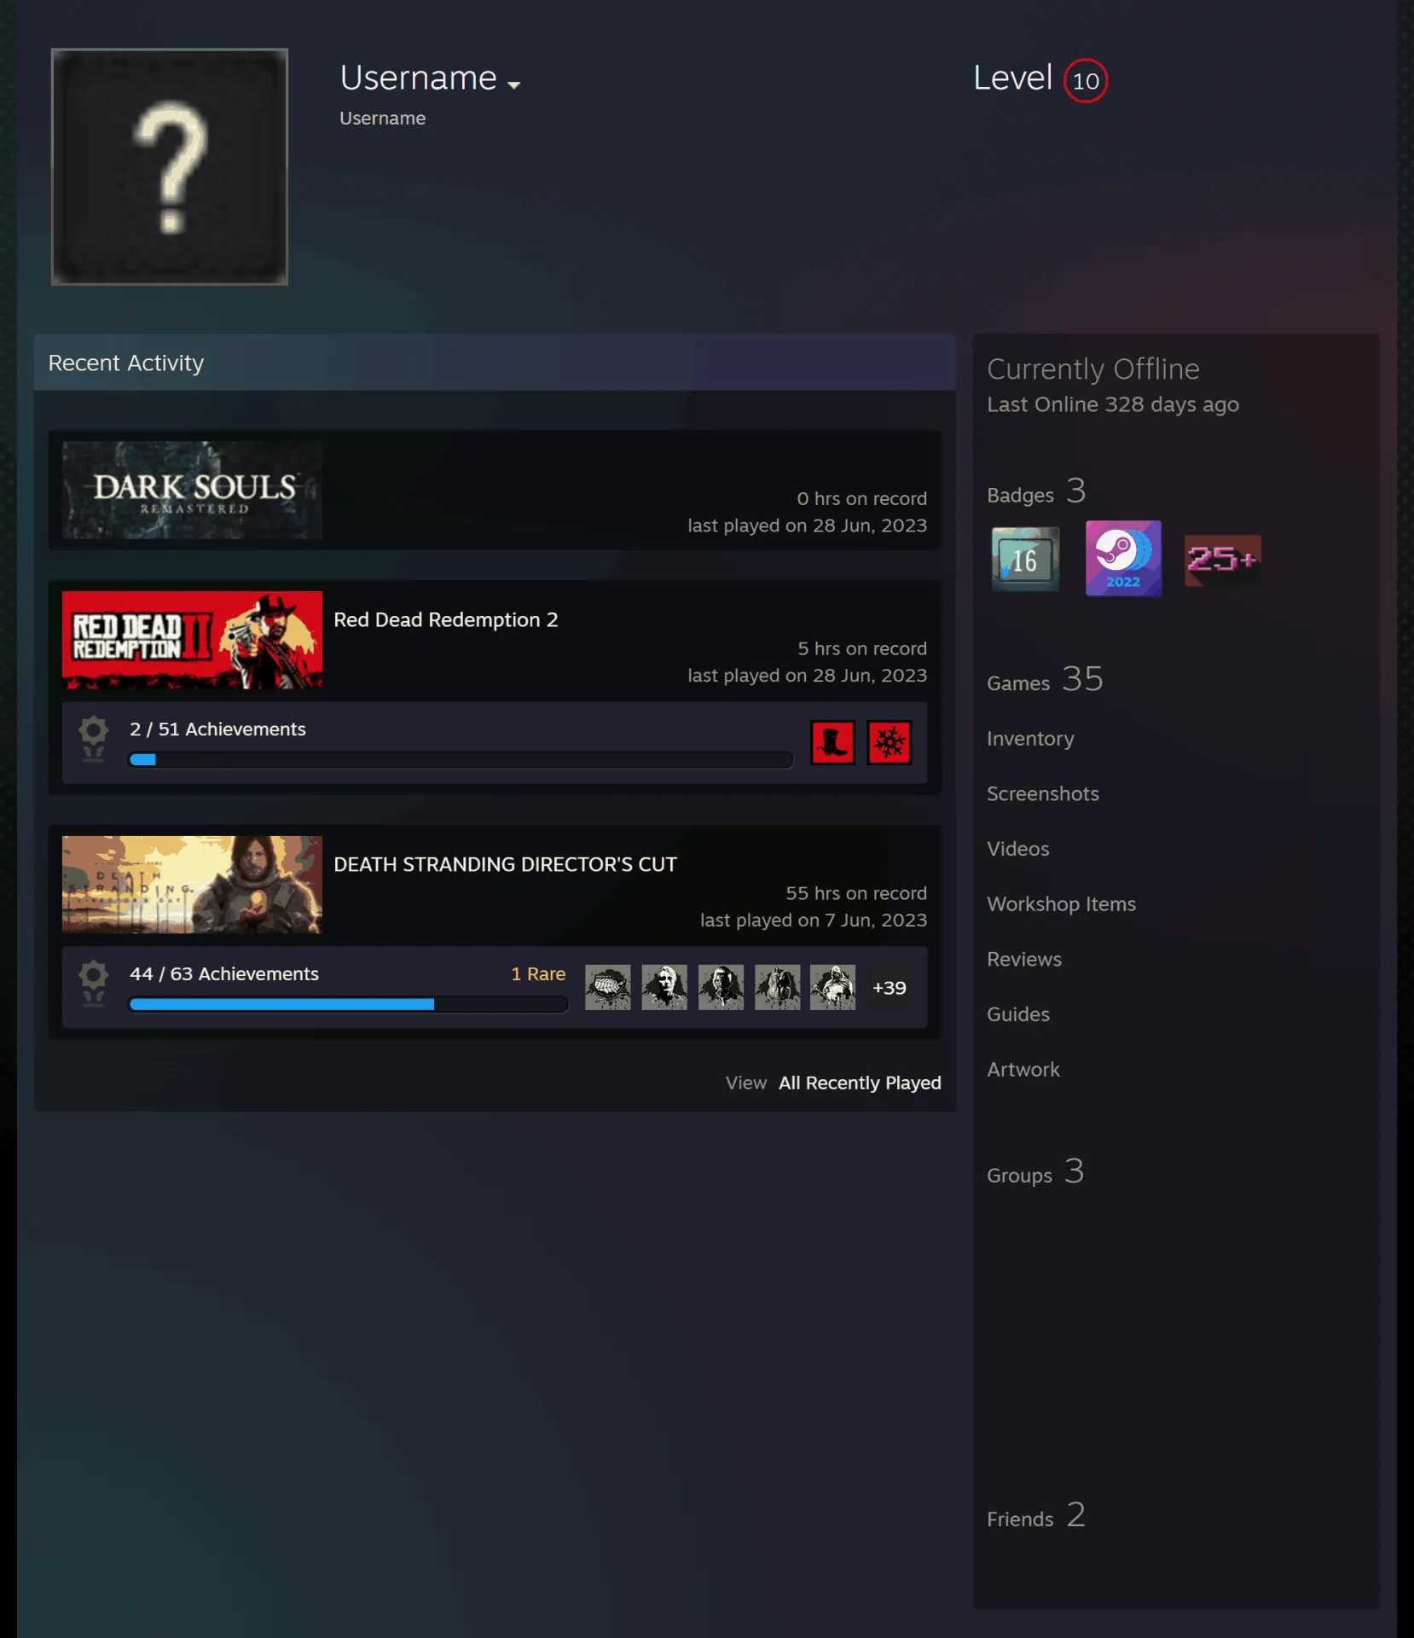
Task: Open the second Death Stranding achievement icon
Action: [x=664, y=988]
